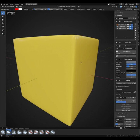The height and width of the screenshot is (140, 140).
Task: Toggle paint mode on PBR Layer
Action: [130, 27]
